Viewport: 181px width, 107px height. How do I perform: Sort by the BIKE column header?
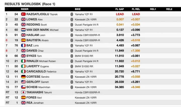coord(78,9)
